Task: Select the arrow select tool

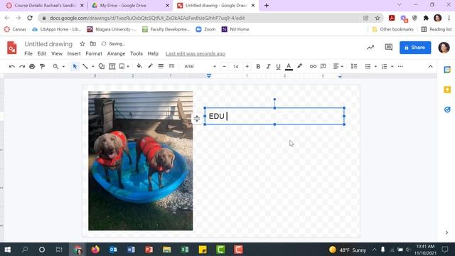Action: coord(75,66)
